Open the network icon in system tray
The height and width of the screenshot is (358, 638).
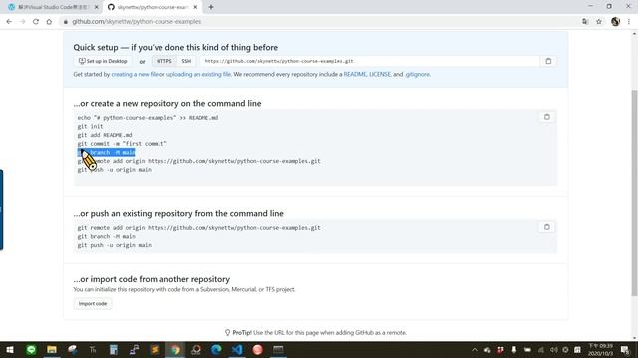click(541, 350)
